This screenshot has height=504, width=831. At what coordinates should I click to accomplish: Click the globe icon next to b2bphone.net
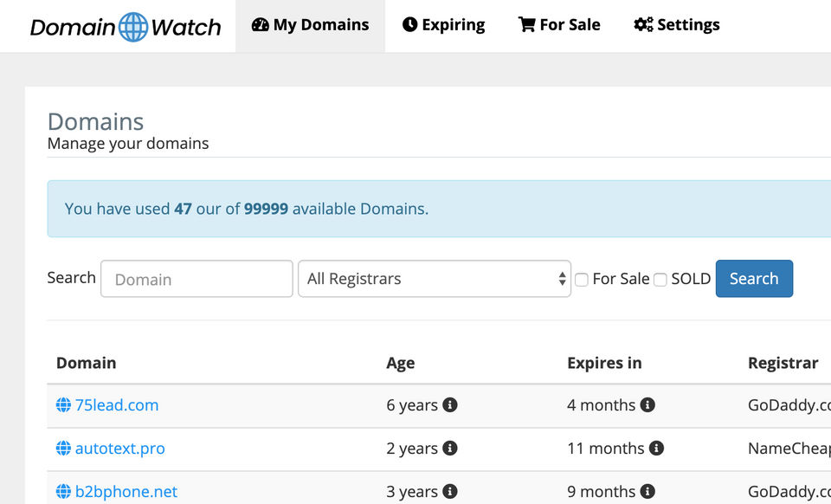point(63,491)
